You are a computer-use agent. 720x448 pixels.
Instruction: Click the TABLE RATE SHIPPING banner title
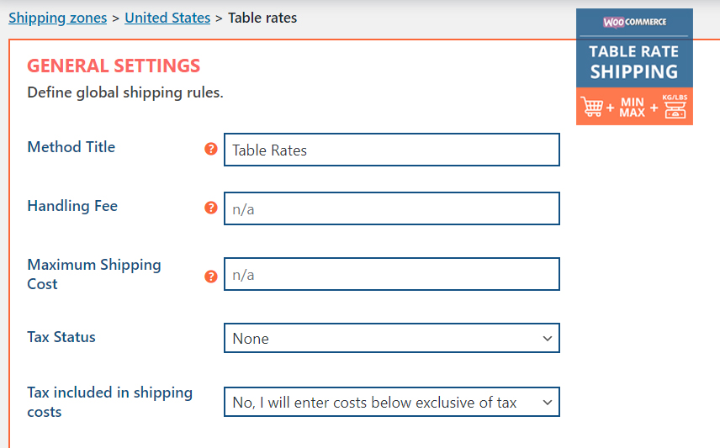coord(634,61)
